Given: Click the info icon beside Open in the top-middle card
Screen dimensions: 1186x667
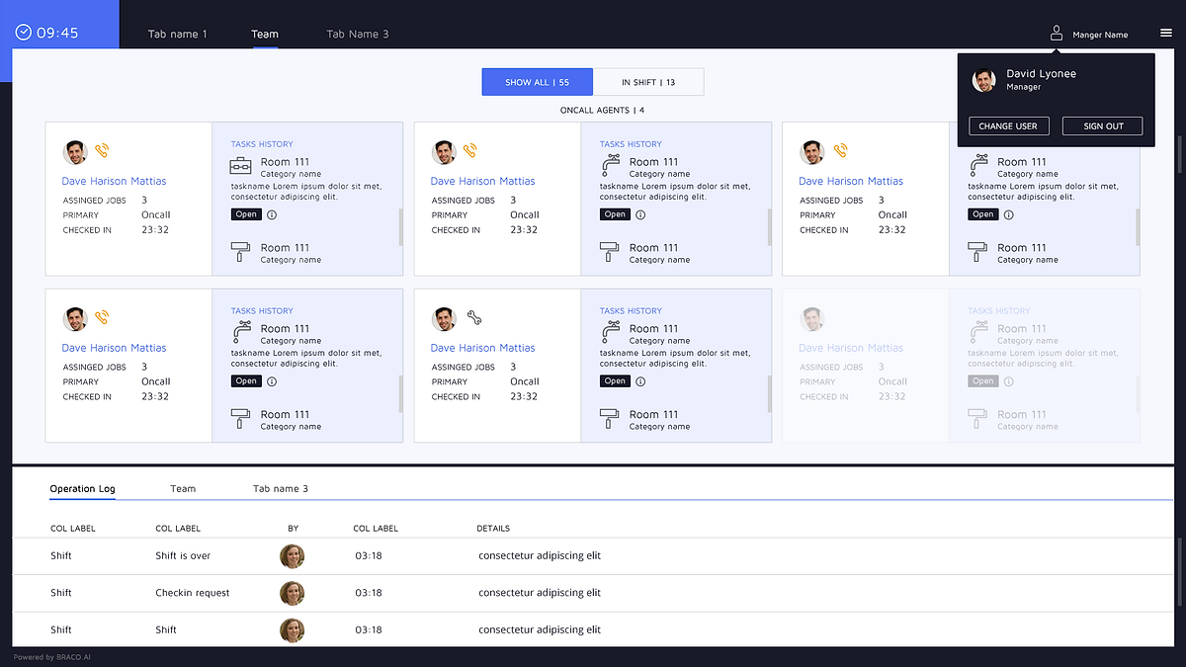Looking at the screenshot, I should (x=640, y=214).
